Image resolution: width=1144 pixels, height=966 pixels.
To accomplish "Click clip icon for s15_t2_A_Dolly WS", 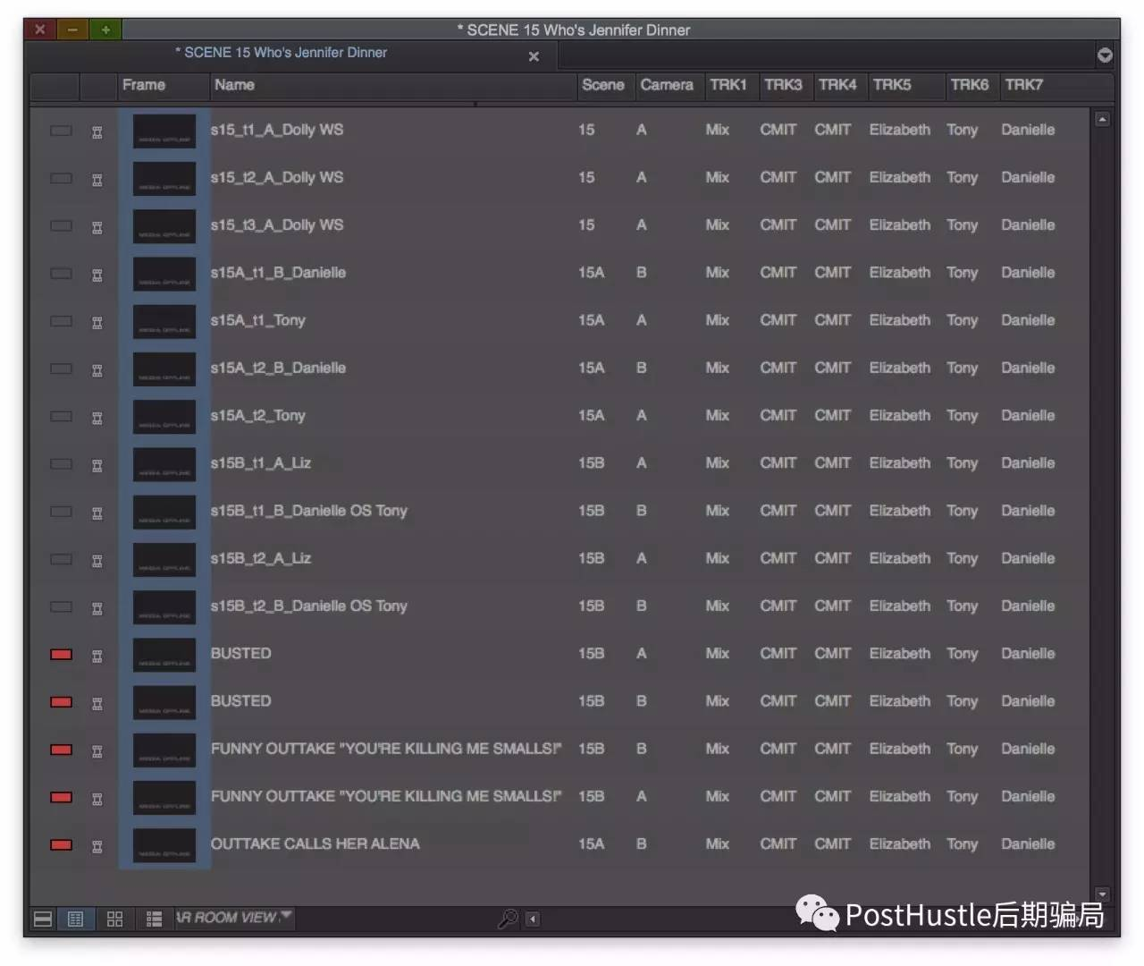I will pos(97,180).
